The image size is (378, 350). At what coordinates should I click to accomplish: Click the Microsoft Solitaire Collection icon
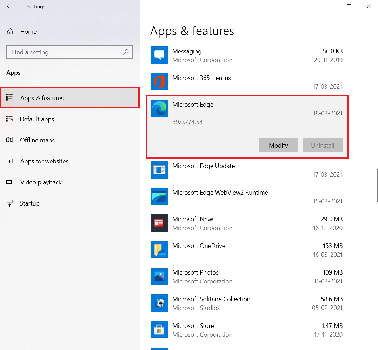coord(159,303)
